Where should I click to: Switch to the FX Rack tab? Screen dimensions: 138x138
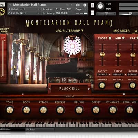(x=31, y=129)
